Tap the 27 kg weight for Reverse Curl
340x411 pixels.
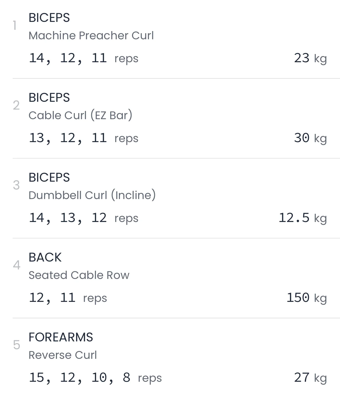tap(310, 378)
